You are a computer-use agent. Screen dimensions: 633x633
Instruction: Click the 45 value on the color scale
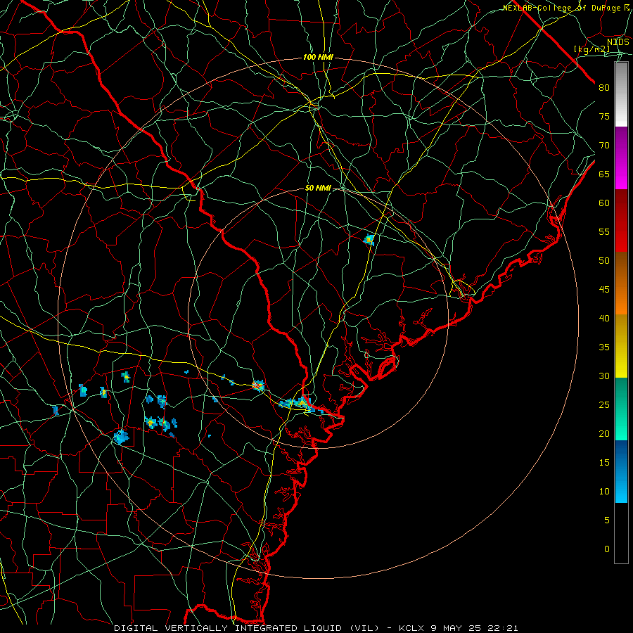[x=604, y=290]
